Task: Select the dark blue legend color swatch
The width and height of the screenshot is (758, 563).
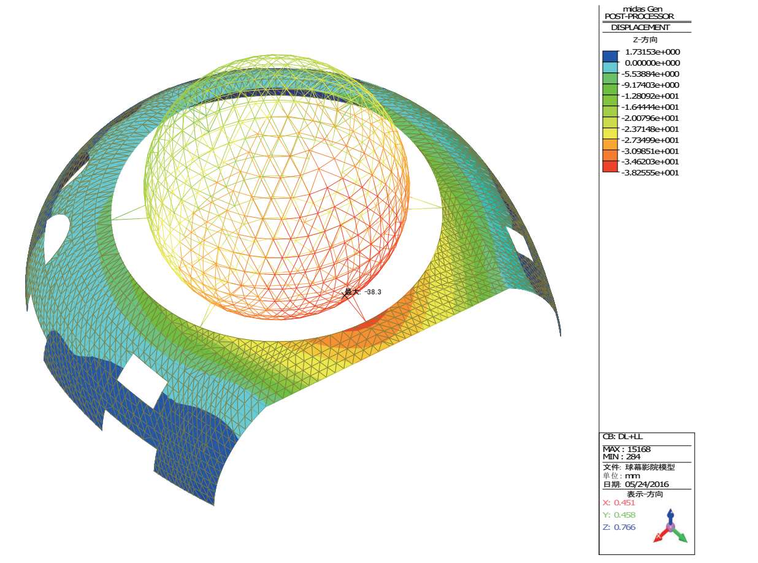Action: 610,57
